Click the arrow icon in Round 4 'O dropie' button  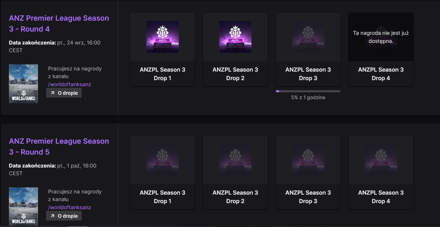coord(53,93)
